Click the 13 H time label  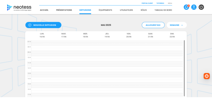click(29, 73)
